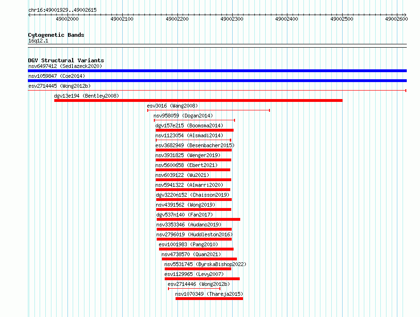The image size is (420, 317).
Task: Click the esv2714446 thin red variant line
Action: point(194,289)
